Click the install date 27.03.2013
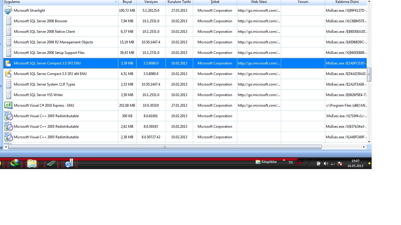 pos(179,11)
